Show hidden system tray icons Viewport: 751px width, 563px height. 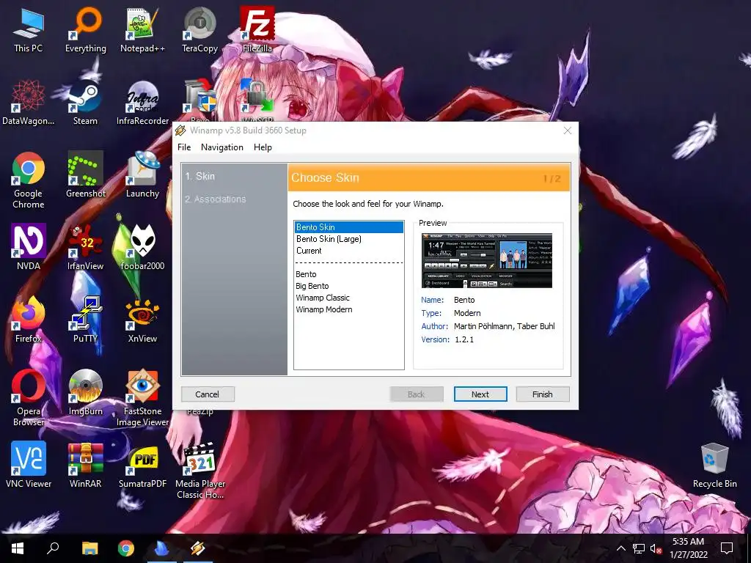pos(620,548)
